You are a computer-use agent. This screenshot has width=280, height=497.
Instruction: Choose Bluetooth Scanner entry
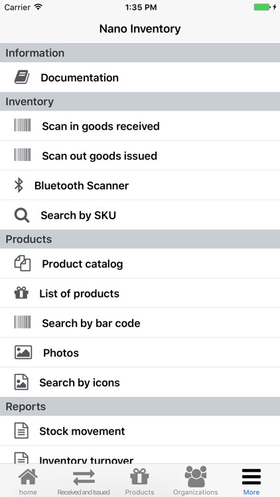click(140, 185)
